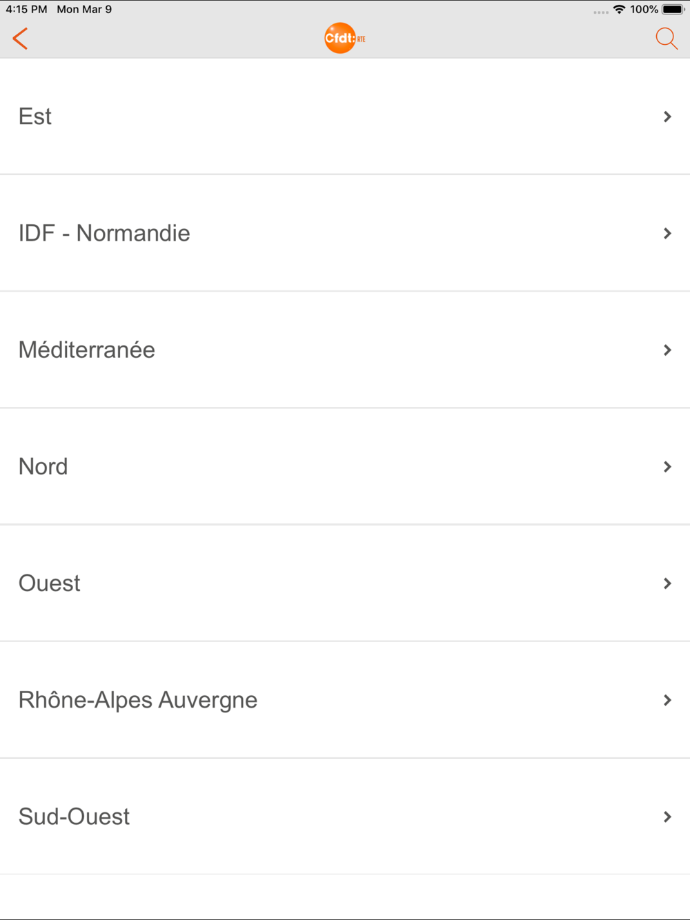690x920 pixels.
Task: Select the Ouest region label
Action: 50,583
